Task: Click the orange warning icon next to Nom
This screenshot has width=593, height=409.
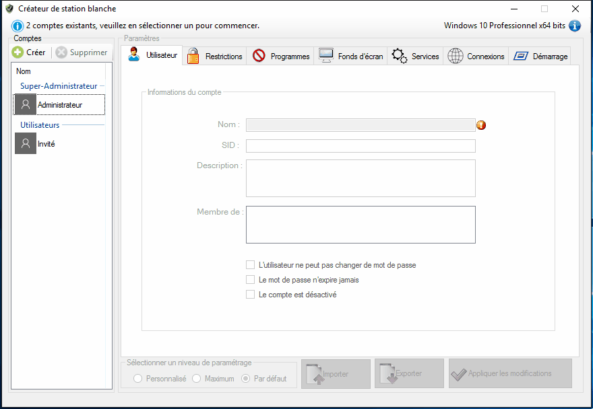Action: (481, 125)
